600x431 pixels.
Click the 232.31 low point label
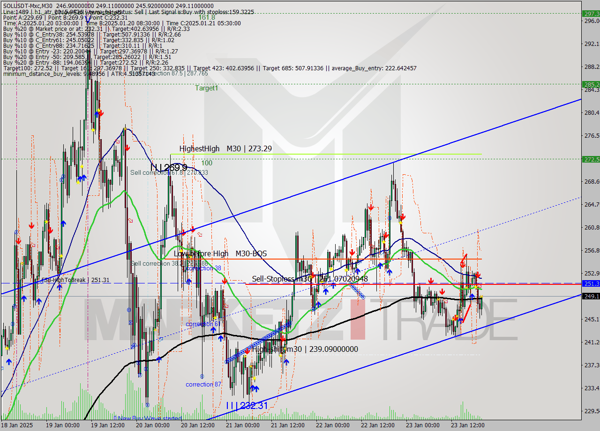coord(247,405)
